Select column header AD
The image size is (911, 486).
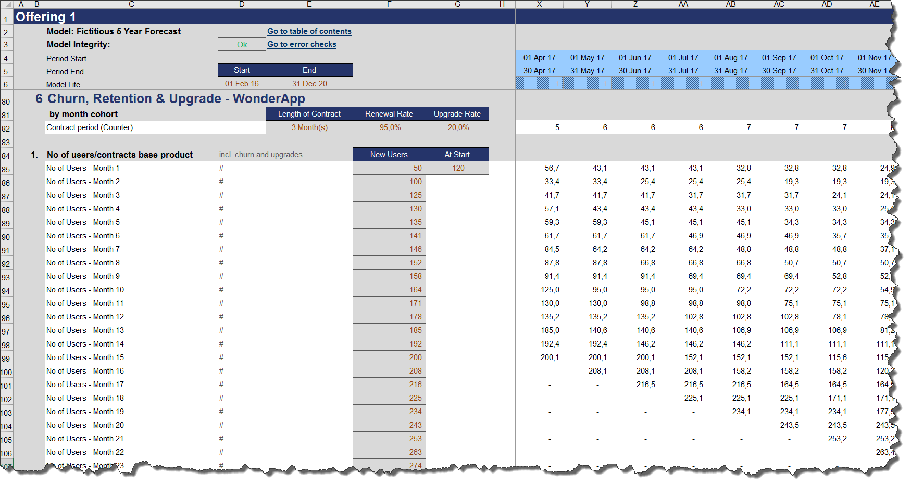[x=827, y=4]
